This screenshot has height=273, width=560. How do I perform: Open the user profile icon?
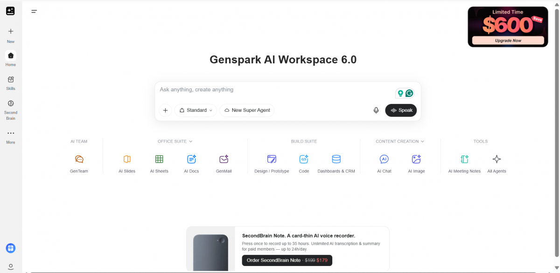11,266
